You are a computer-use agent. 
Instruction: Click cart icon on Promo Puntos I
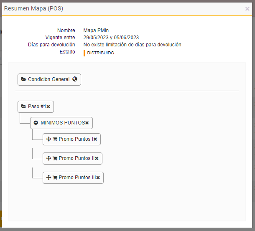(x=55, y=139)
